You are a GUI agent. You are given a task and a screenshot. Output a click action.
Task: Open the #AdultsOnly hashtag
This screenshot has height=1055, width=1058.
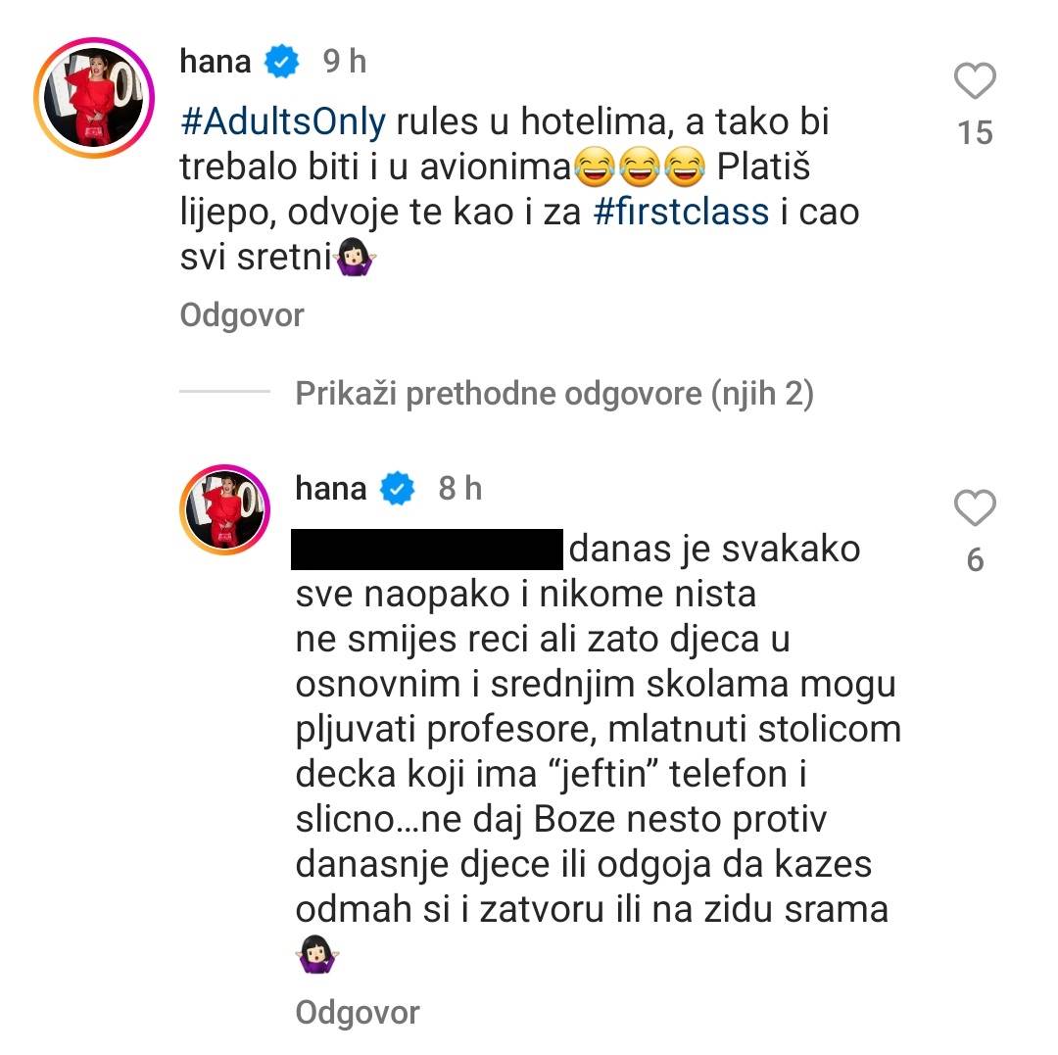[283, 124]
